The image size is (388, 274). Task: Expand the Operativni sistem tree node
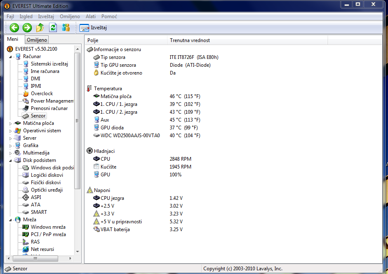(11, 131)
